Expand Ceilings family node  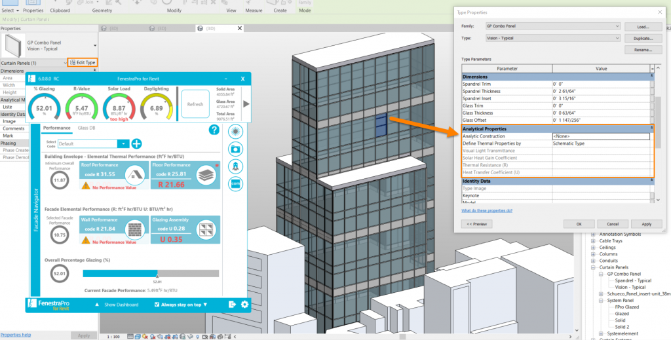[x=593, y=248]
